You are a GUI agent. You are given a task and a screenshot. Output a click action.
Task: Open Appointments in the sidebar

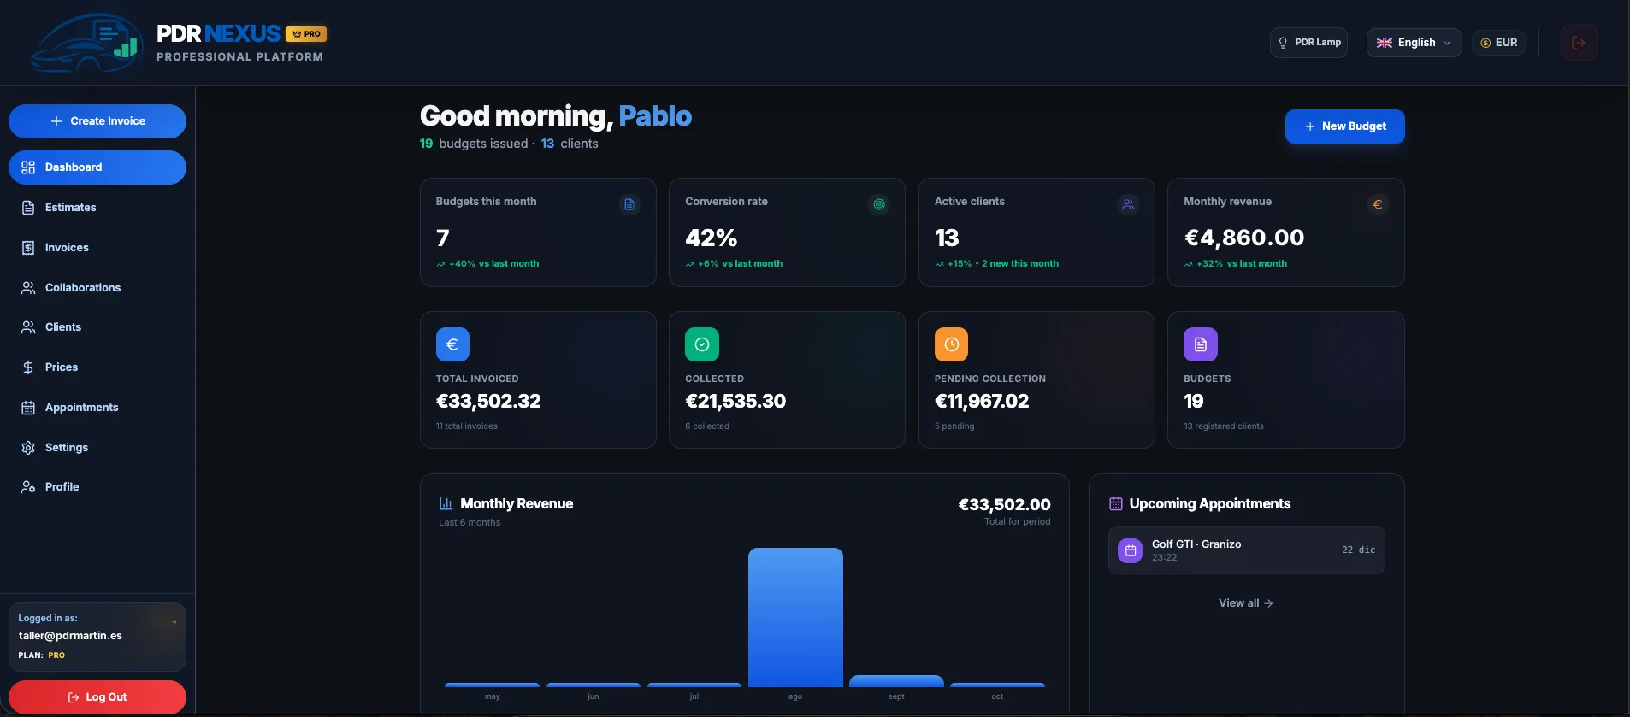click(x=97, y=408)
